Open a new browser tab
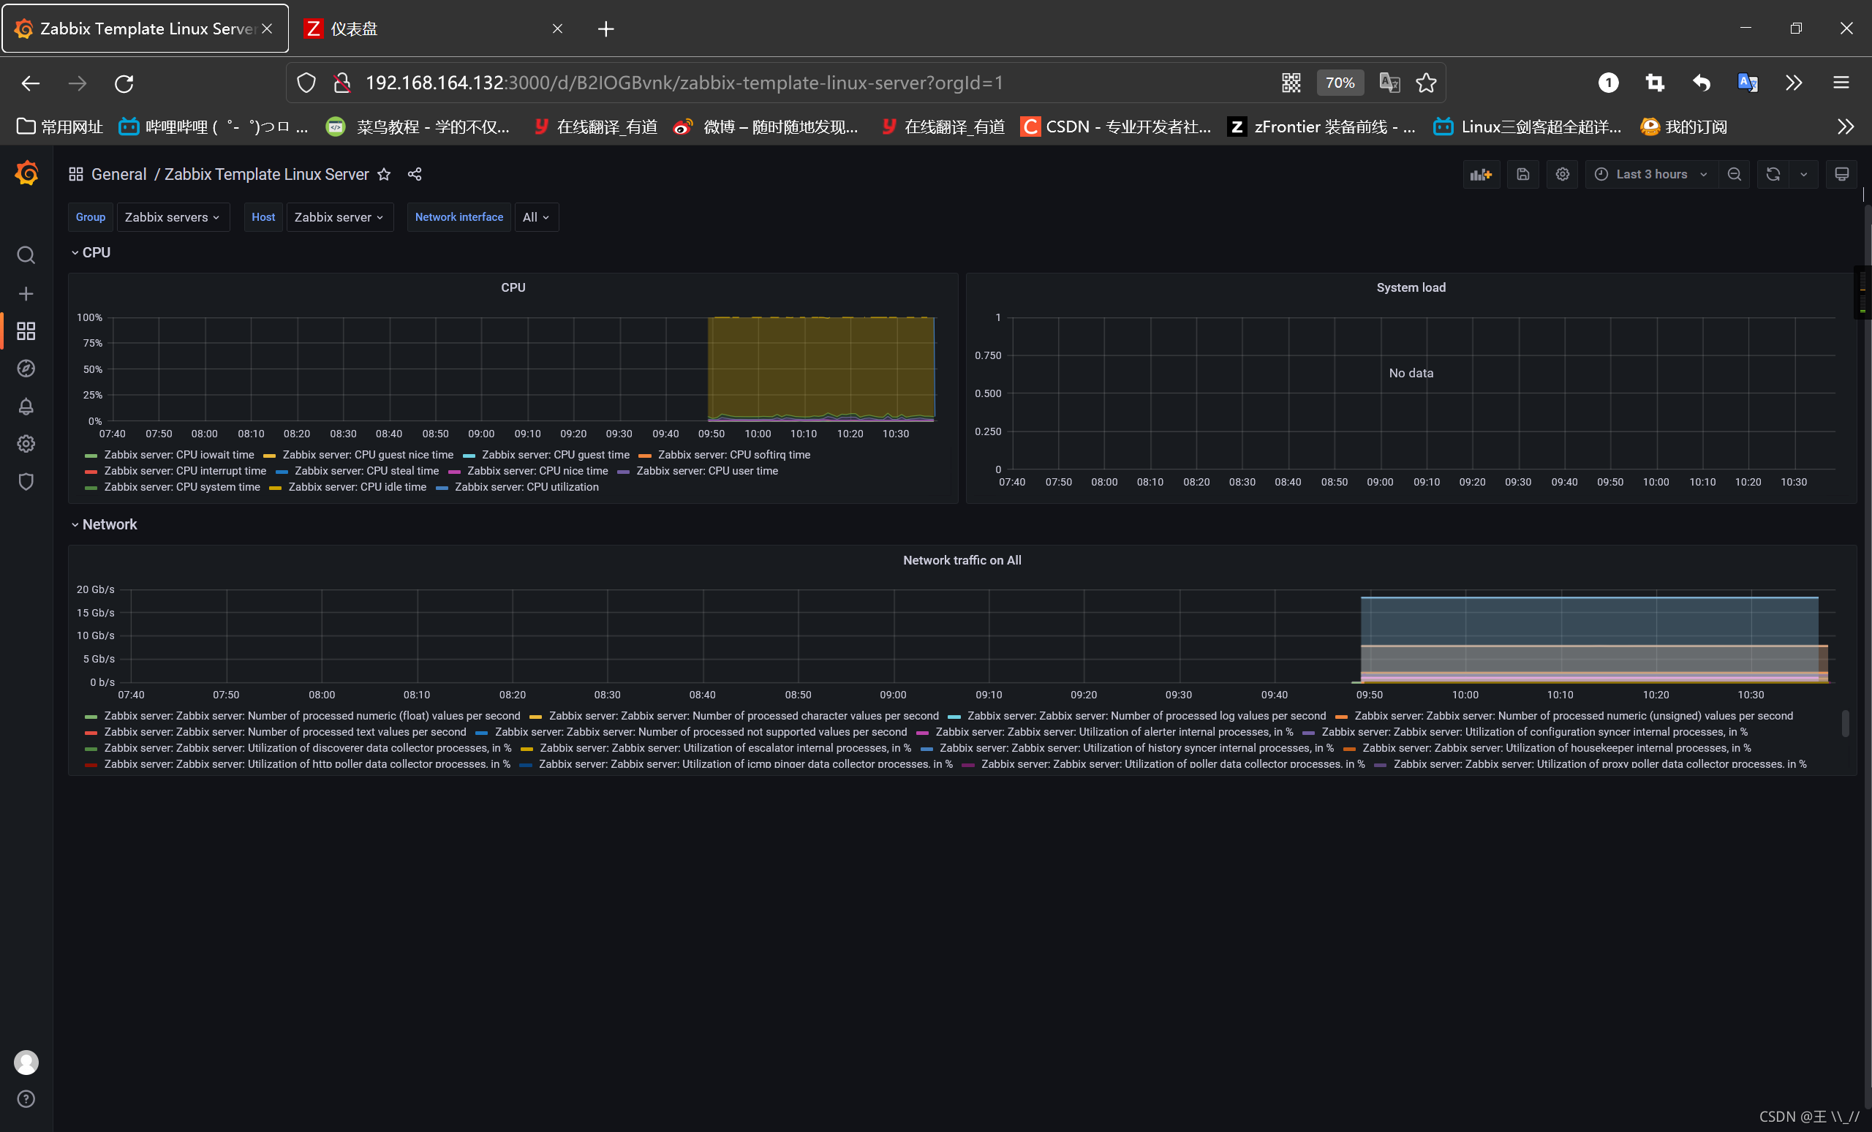This screenshot has width=1872, height=1132. tap(605, 29)
